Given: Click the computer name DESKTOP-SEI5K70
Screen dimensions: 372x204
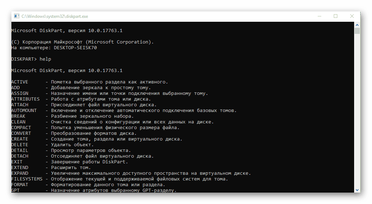Looking at the screenshot, I should point(75,47).
